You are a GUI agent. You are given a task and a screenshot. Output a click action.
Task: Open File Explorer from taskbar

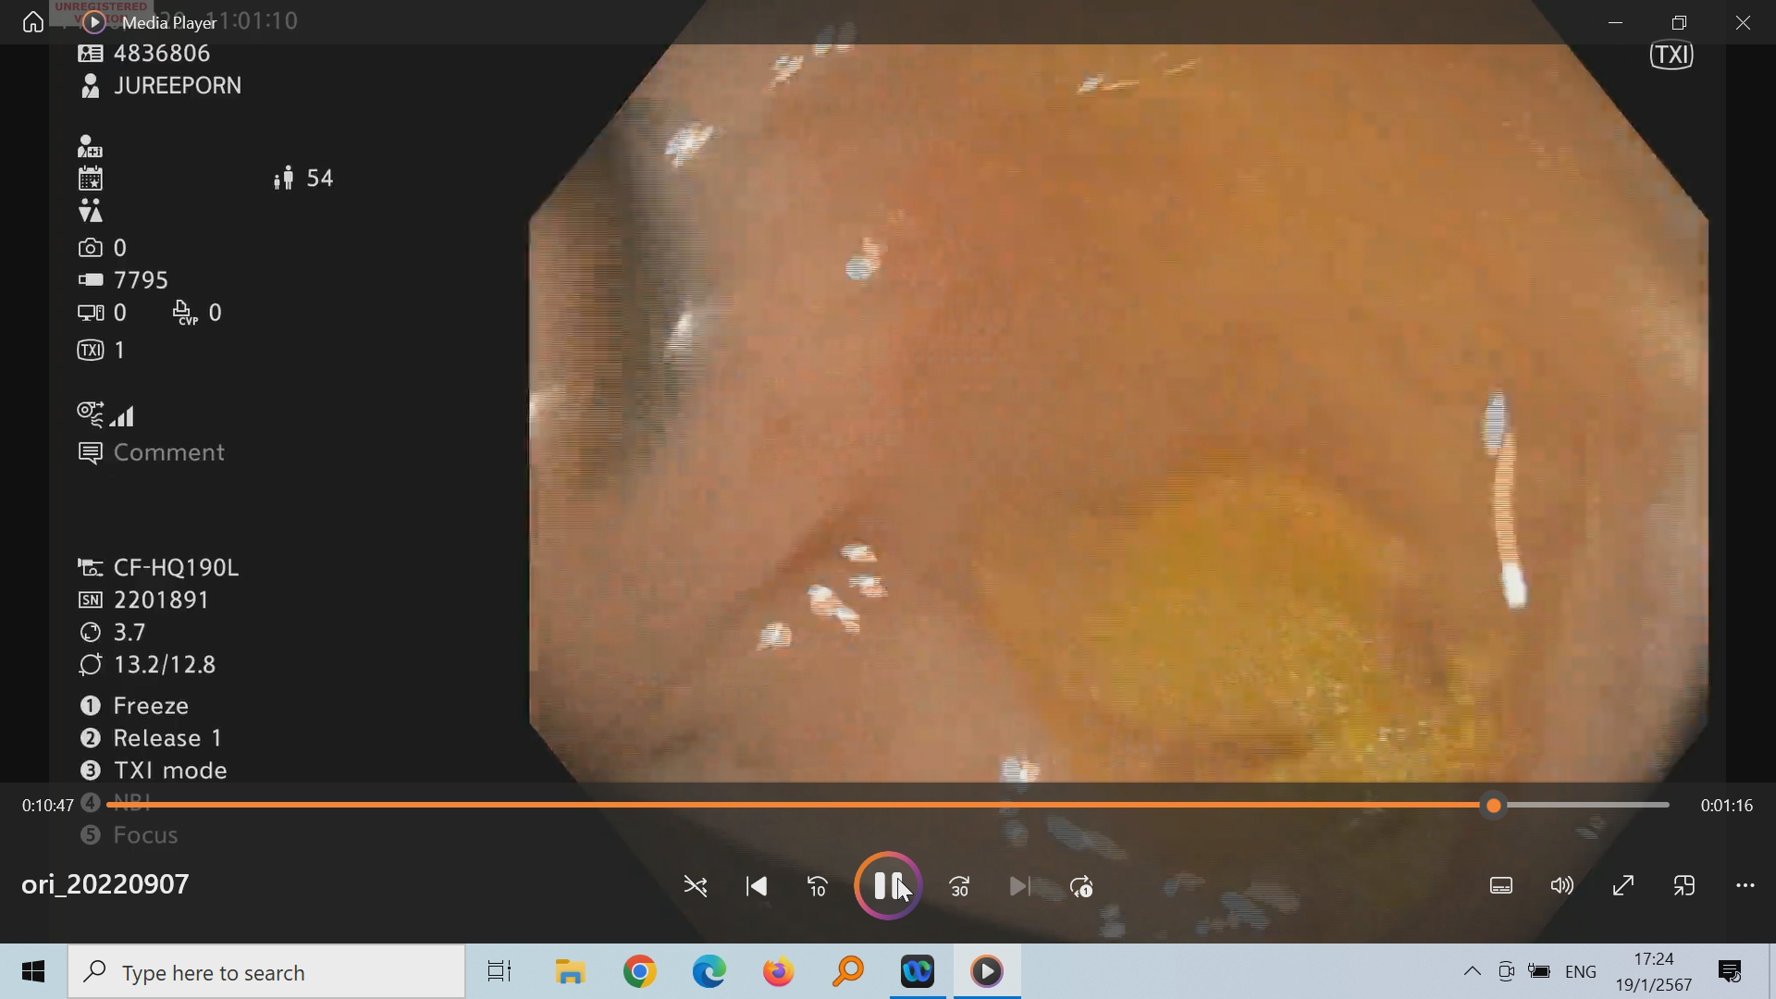(571, 972)
